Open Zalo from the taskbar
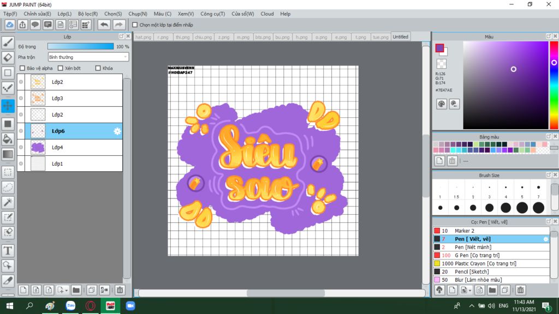 pyautogui.click(x=70, y=306)
